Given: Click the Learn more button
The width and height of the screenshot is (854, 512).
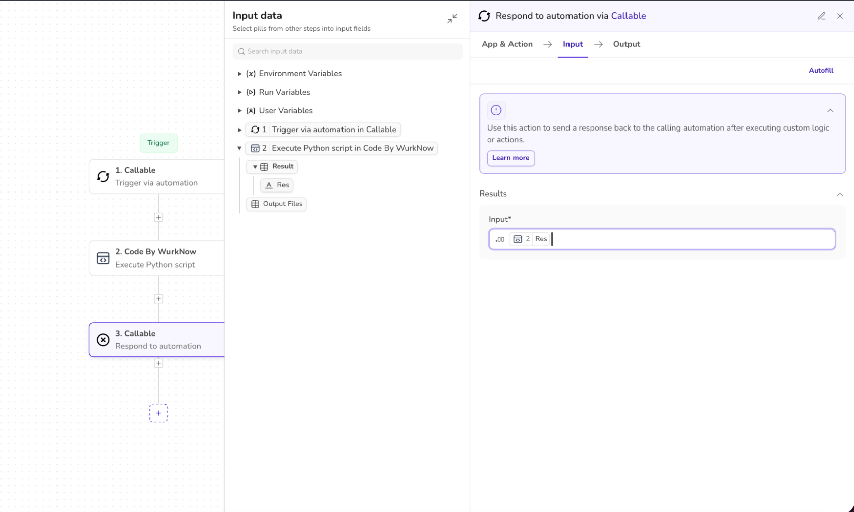Looking at the screenshot, I should point(510,158).
